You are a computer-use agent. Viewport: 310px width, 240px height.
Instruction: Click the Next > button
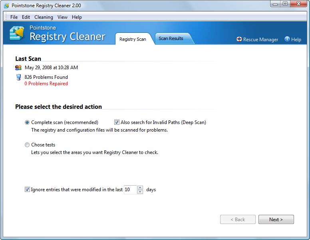[x=276, y=220]
